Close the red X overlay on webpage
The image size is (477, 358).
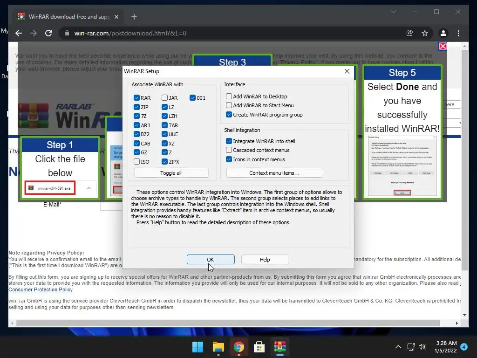pos(443,46)
